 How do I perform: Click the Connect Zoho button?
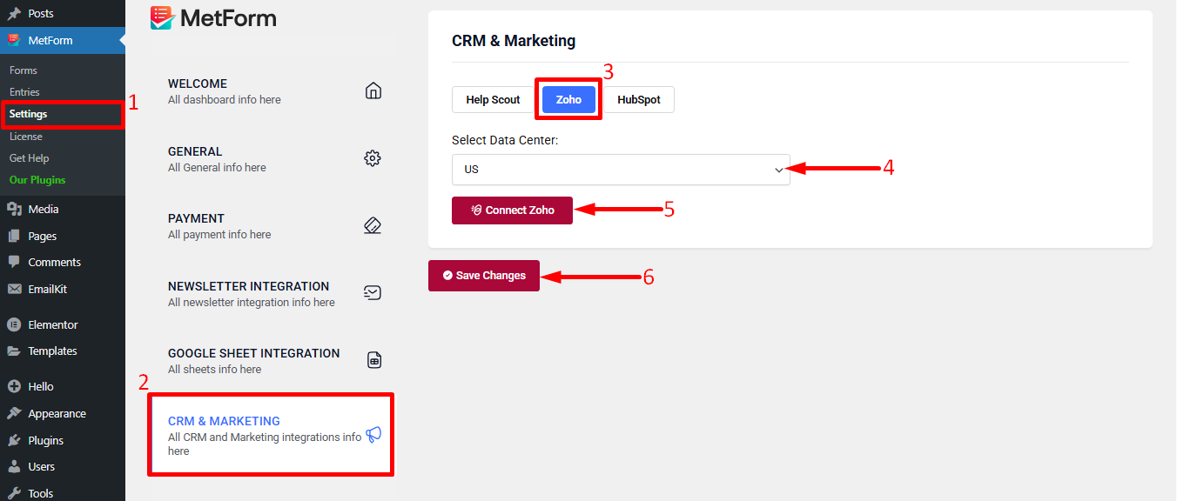(512, 210)
